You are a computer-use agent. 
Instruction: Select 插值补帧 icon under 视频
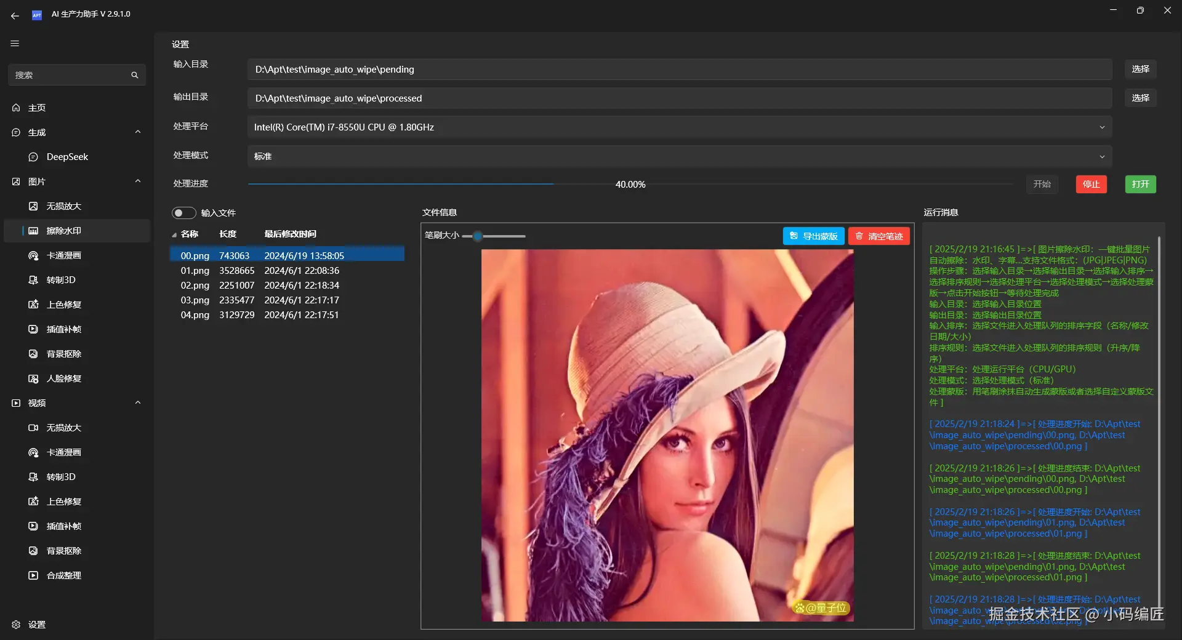click(x=33, y=526)
